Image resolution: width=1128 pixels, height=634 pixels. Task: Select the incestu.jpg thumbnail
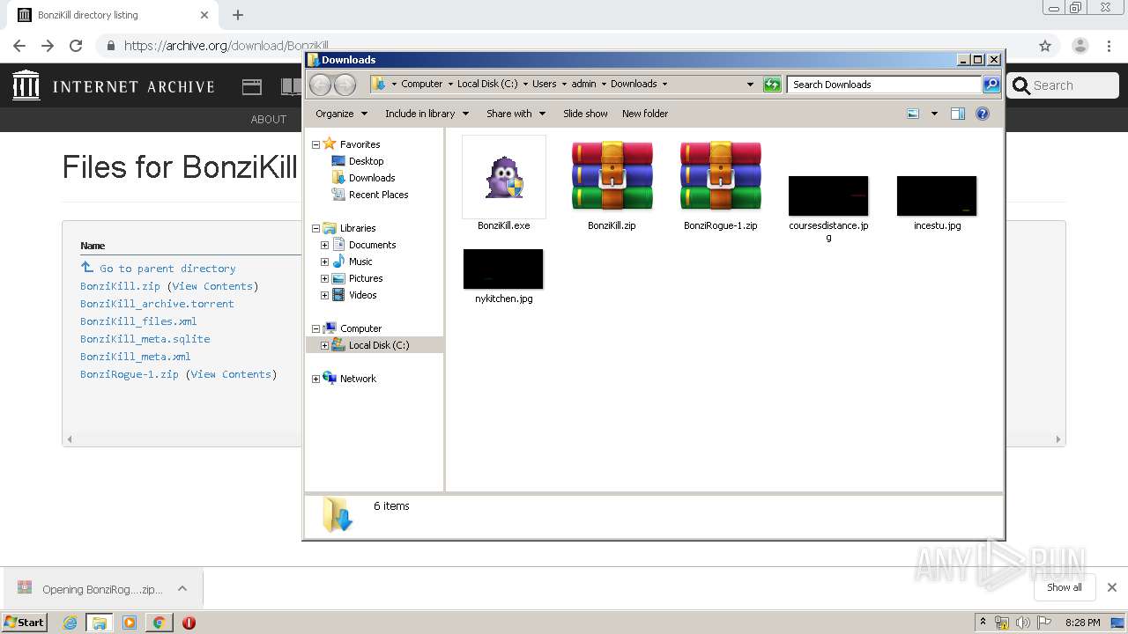coord(937,195)
